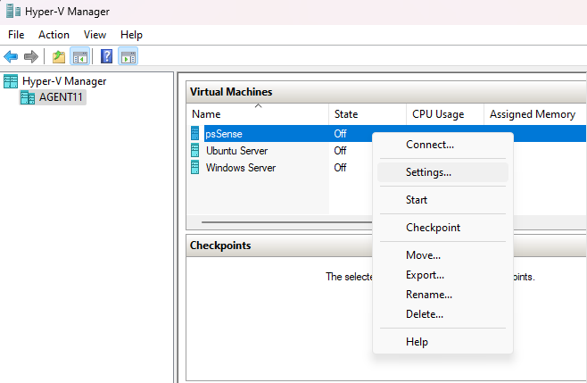Click the State column header
The image size is (587, 383).
click(x=345, y=114)
